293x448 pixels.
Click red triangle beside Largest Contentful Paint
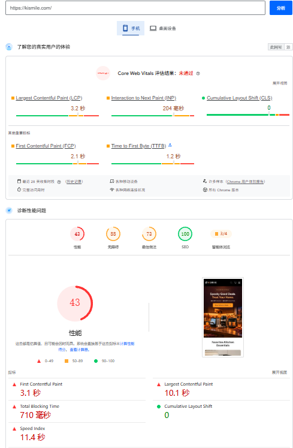coord(159,384)
